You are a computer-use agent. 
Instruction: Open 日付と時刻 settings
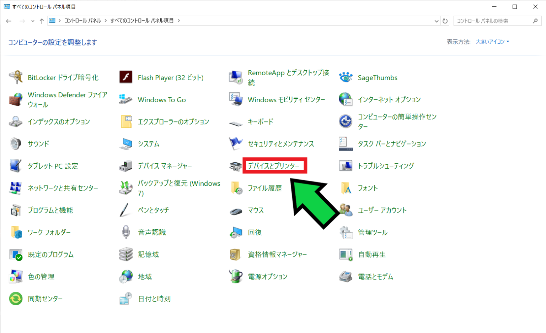pos(155,299)
